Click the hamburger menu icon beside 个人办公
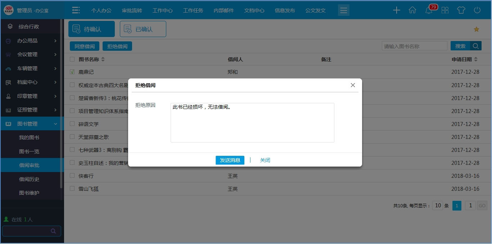This screenshot has width=492, height=244. pos(76,10)
